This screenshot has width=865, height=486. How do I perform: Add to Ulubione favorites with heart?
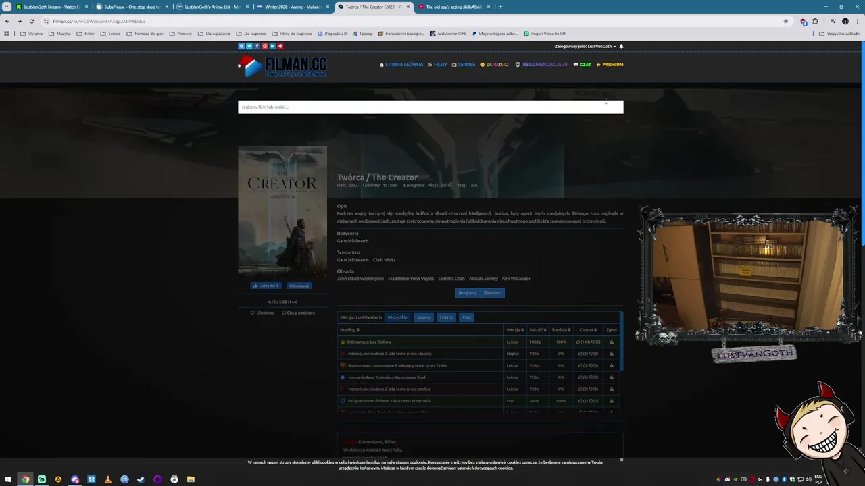(262, 313)
